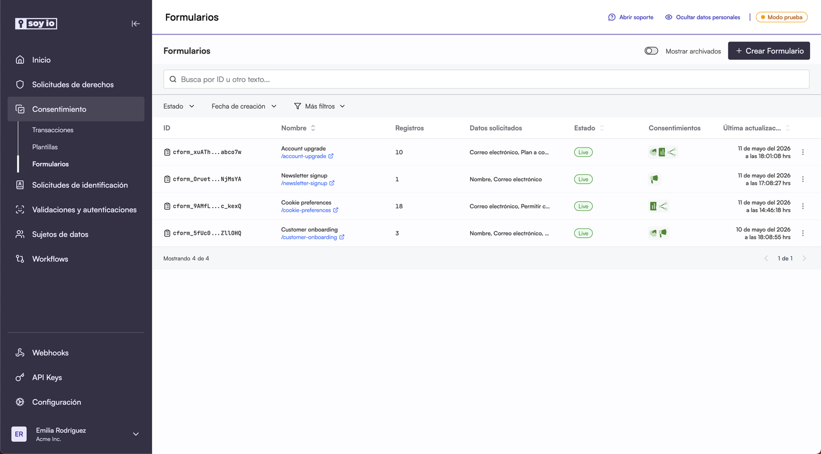
Task: Open Consentimiento section in sidebar
Action: (x=76, y=109)
